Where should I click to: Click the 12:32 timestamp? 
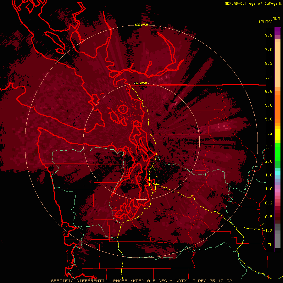(x=225, y=281)
